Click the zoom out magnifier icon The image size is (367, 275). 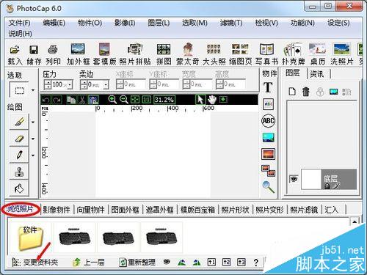[x=124, y=100]
